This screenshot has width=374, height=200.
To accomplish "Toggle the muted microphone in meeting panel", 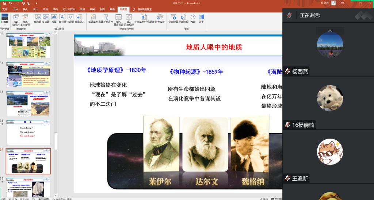I will [x=289, y=15].
